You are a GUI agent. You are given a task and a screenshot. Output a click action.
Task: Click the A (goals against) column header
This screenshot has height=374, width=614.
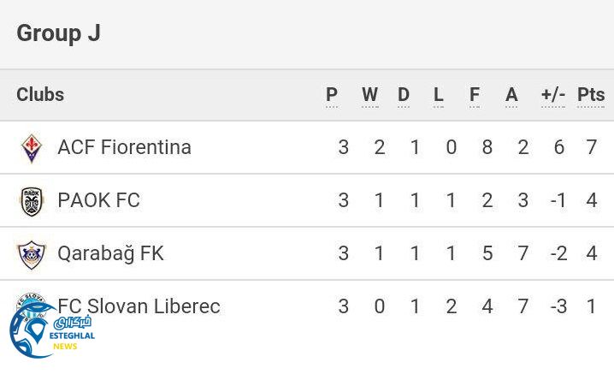(x=511, y=95)
